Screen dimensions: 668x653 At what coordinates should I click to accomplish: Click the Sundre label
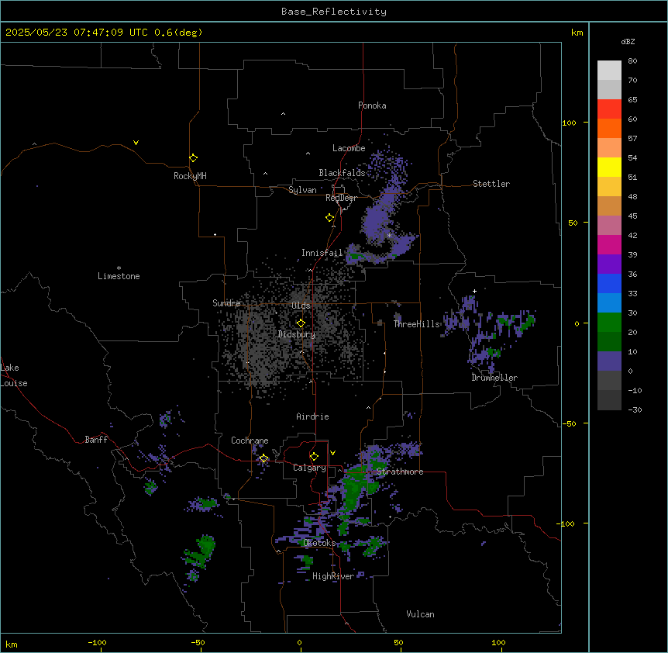pyautogui.click(x=226, y=303)
